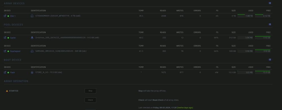Open Cache device external link icon
This screenshot has height=110, width=282.
point(5,38)
